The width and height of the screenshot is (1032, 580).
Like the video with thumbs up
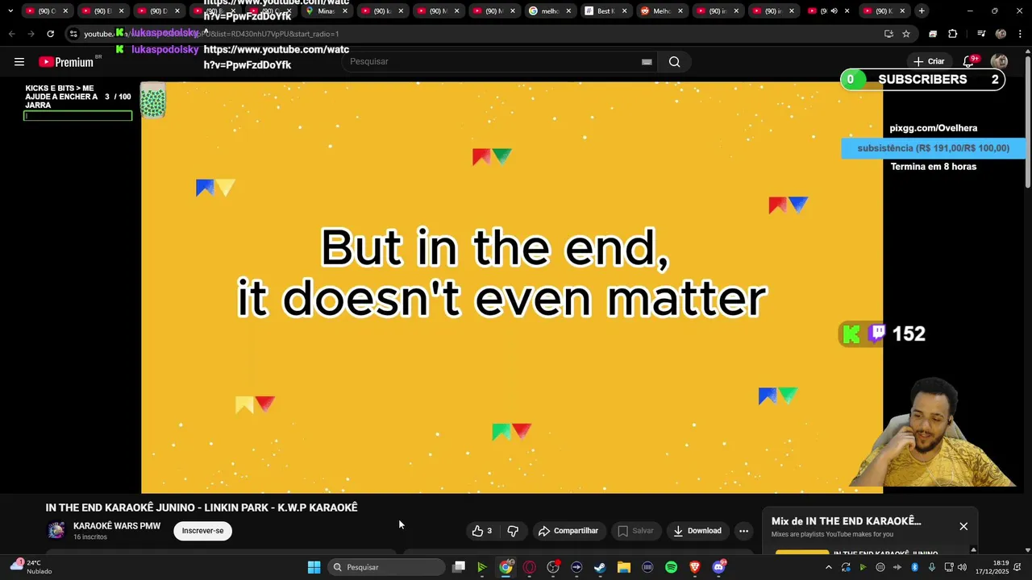click(x=482, y=531)
